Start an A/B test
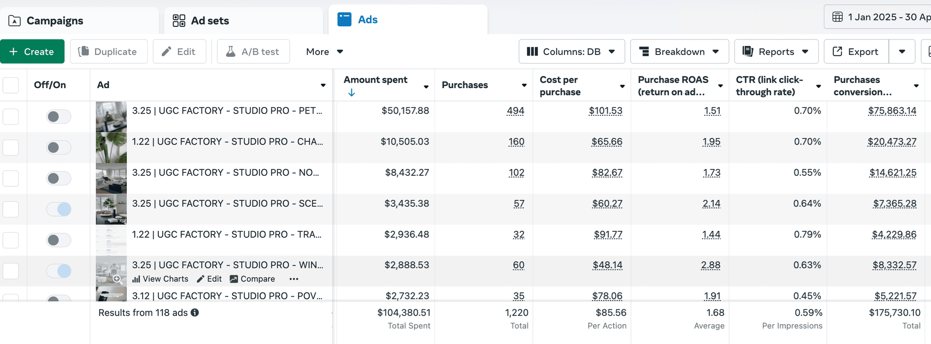The width and height of the screenshot is (931, 344). pyautogui.click(x=253, y=51)
